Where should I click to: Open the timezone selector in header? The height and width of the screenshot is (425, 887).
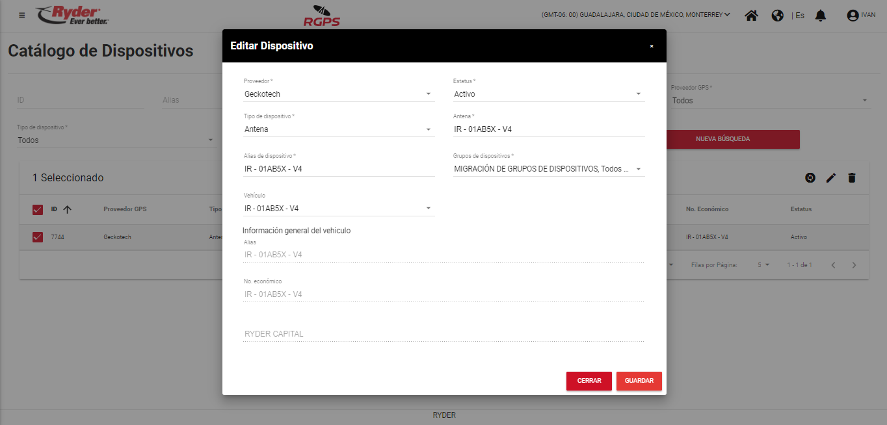coord(635,15)
